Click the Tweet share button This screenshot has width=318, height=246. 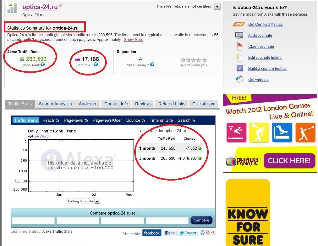click(x=188, y=233)
